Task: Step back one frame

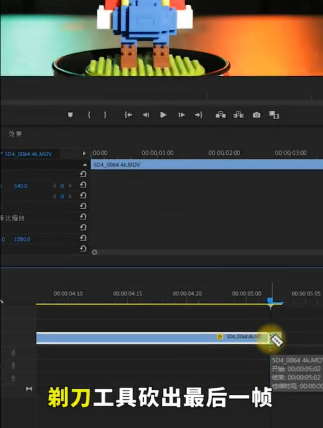Action: click(146, 115)
